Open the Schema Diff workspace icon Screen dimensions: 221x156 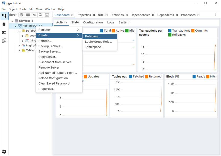point(4,41)
